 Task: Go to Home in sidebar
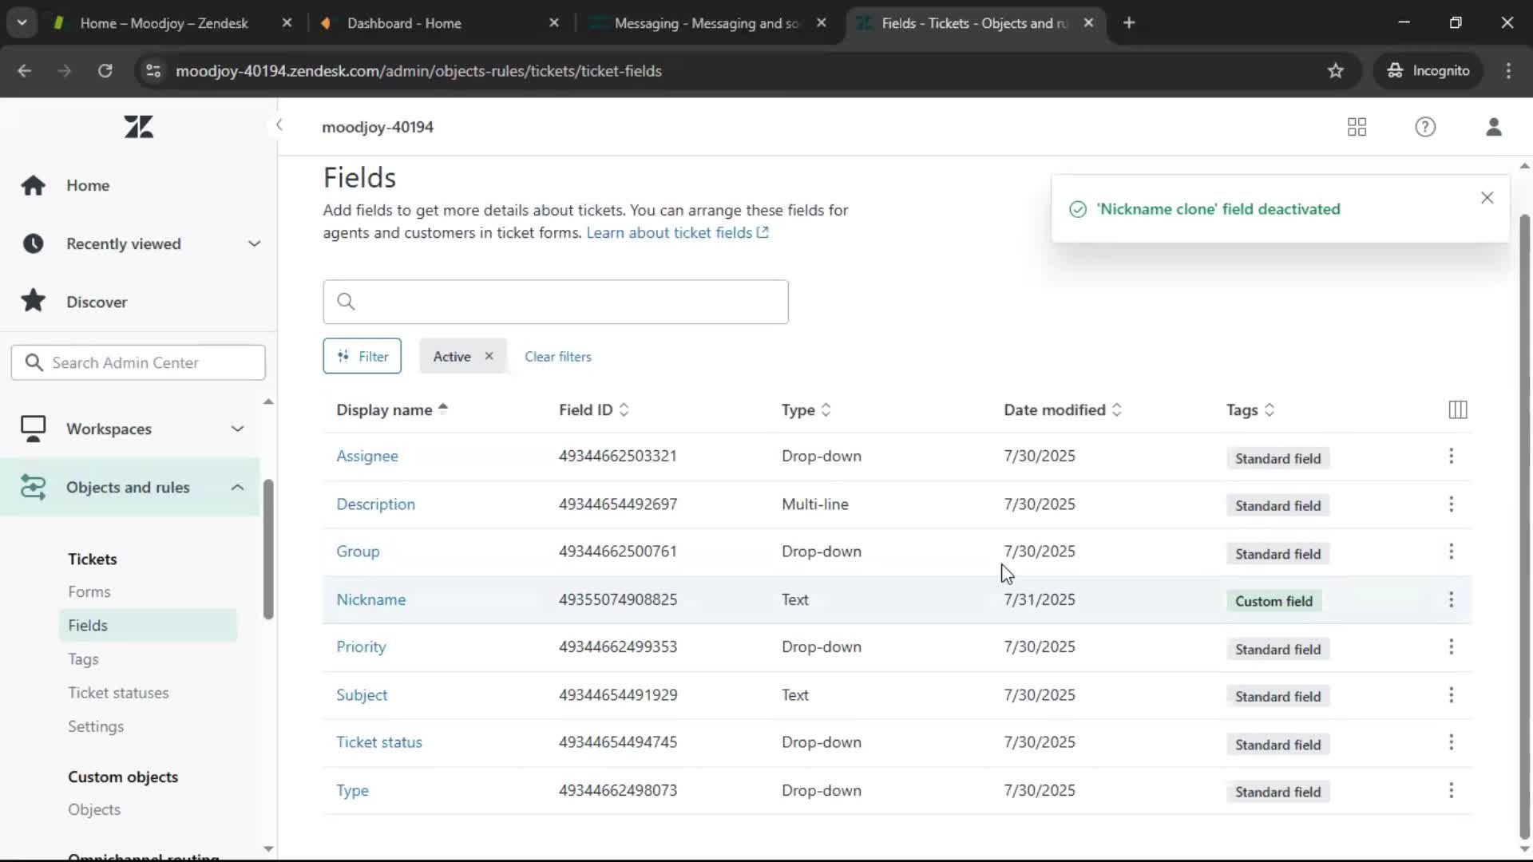pos(88,185)
